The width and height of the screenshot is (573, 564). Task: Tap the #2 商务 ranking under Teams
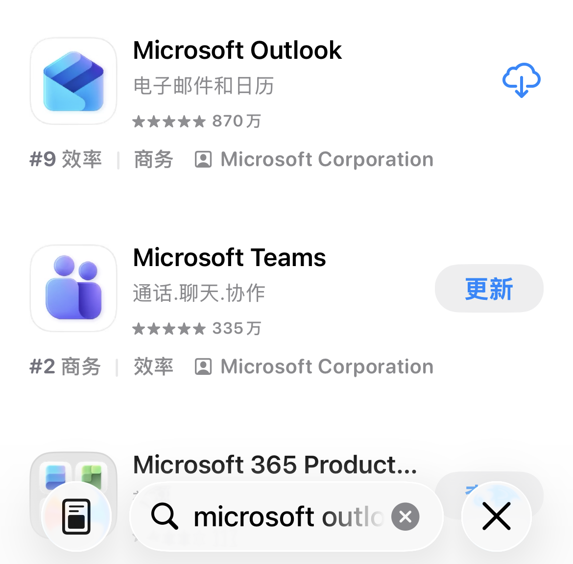coord(65,367)
